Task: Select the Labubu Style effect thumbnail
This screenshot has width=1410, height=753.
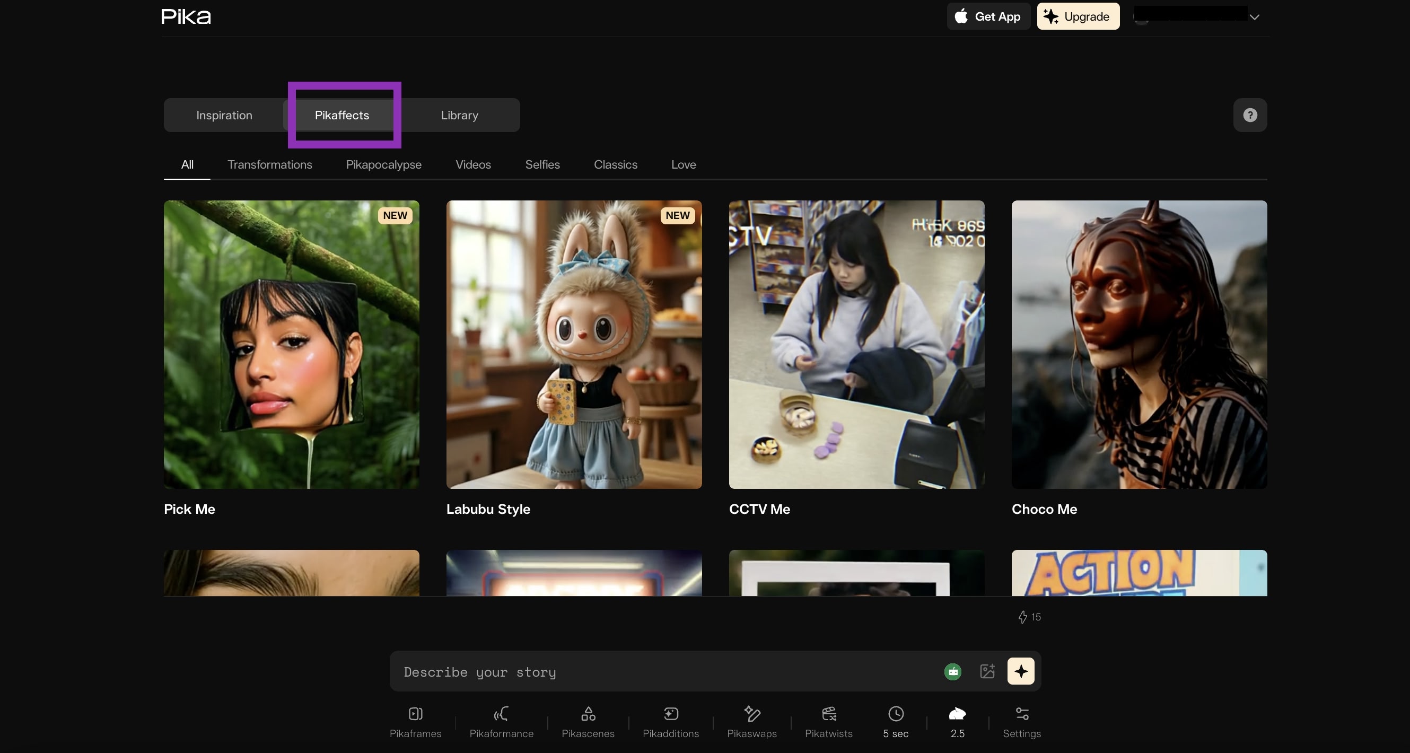Action: (x=574, y=344)
